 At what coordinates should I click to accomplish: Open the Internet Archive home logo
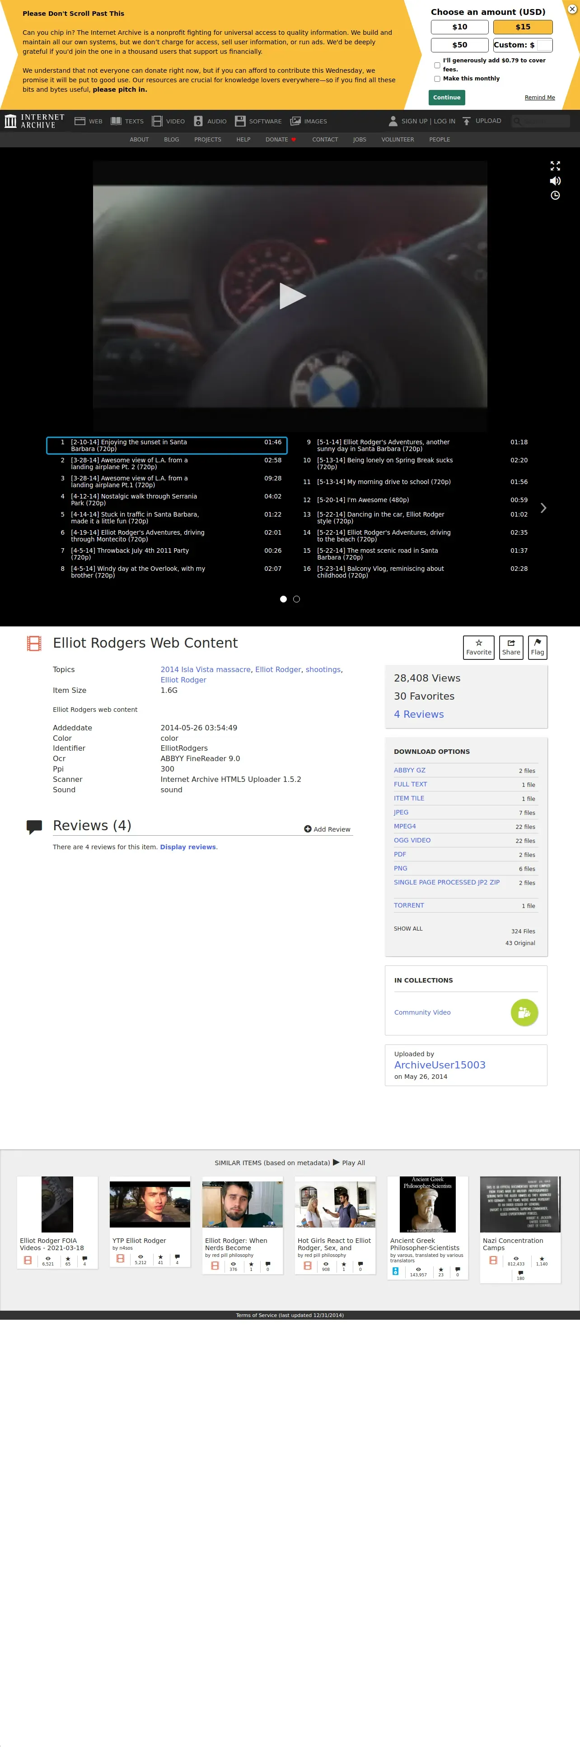click(35, 121)
